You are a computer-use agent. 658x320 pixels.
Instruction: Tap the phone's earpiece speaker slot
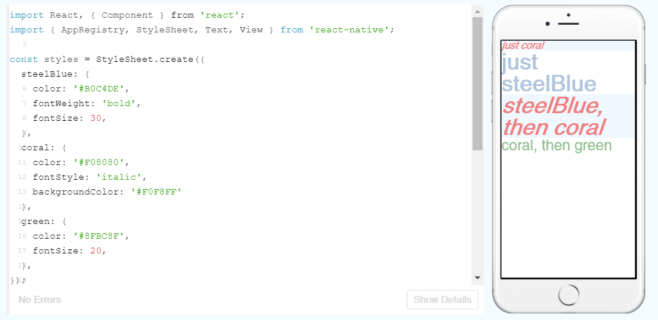click(568, 24)
